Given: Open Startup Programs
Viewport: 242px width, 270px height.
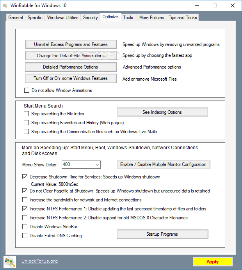Looking at the screenshot, I should (162, 234).
